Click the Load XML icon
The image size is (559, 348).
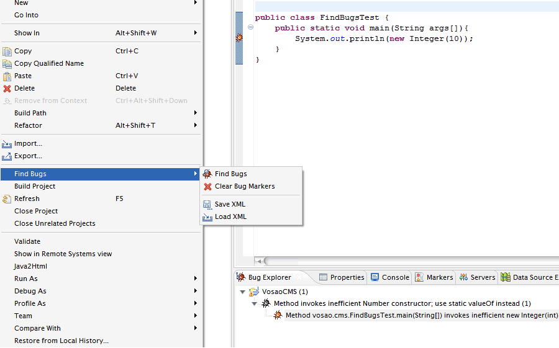pos(207,216)
